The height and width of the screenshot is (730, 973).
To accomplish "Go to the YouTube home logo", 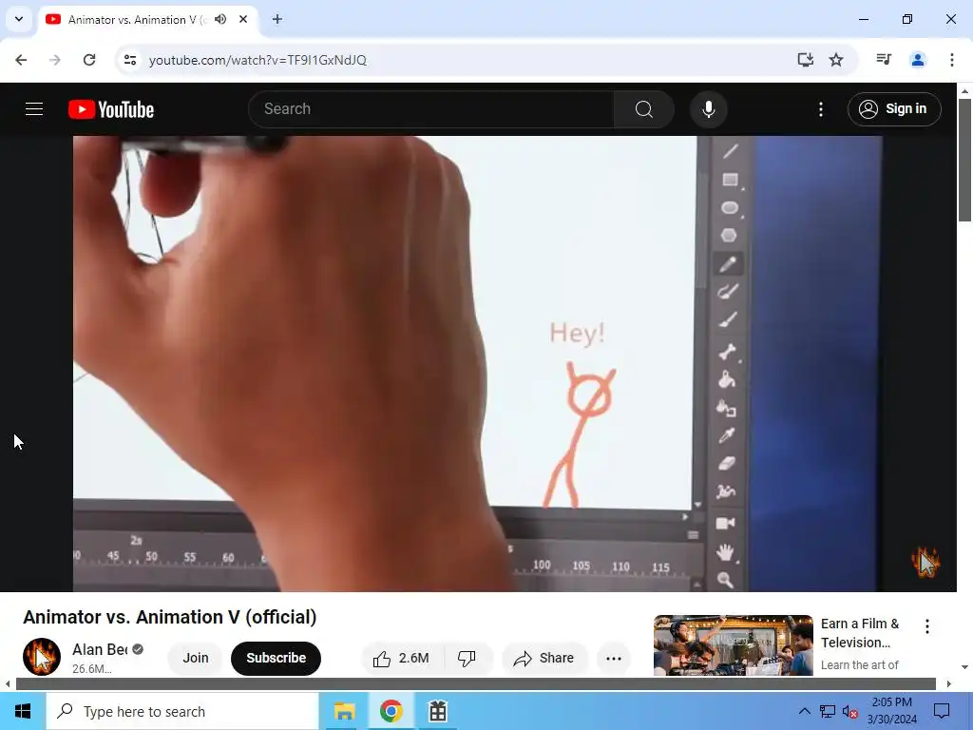I will (111, 109).
